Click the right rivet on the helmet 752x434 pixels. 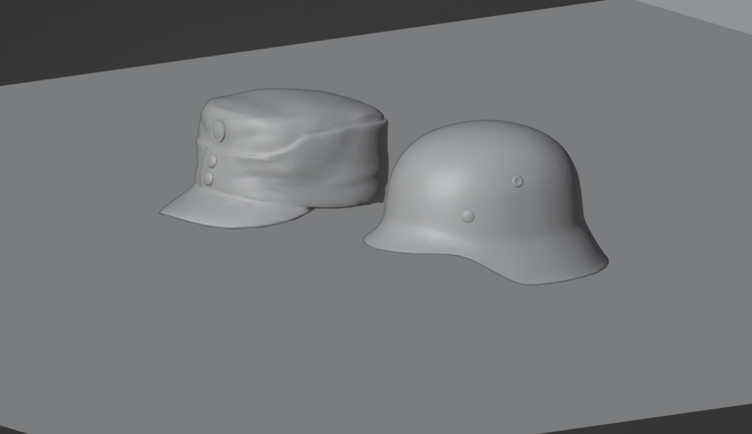coord(518,180)
